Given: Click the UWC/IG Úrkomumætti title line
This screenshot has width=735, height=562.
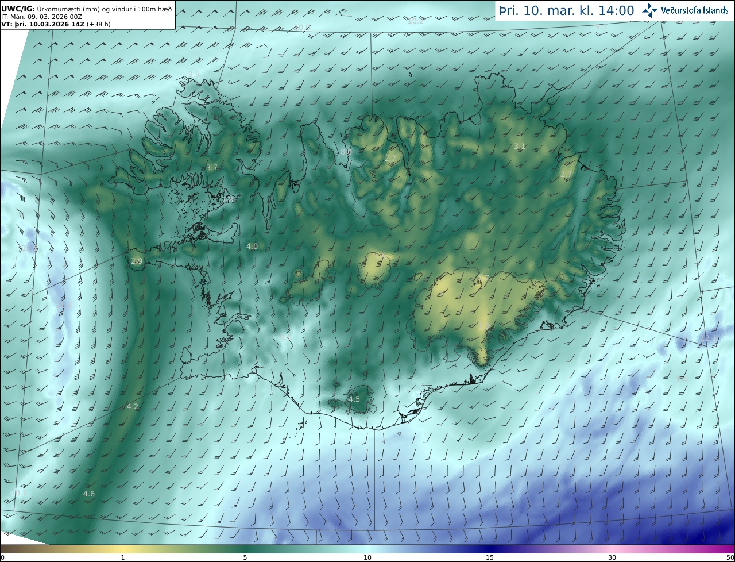Looking at the screenshot, I should tap(86, 9).
